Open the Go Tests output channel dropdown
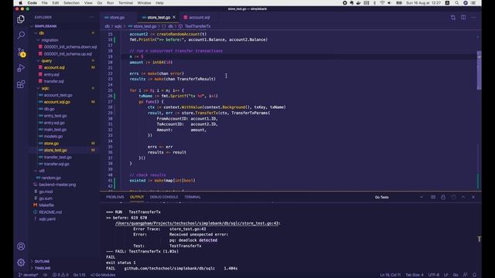Screen dimensions: 495x278 (x=399, y=197)
